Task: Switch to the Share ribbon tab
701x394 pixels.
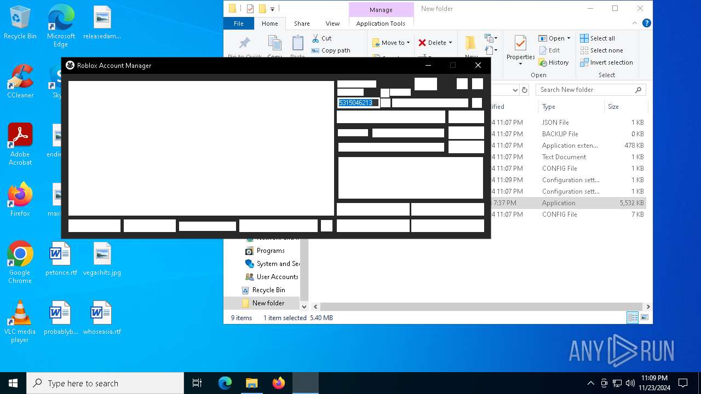Action: click(302, 24)
